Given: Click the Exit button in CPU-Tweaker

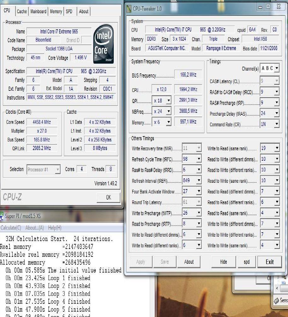Looking at the screenshot, I should pyautogui.click(x=270, y=262).
